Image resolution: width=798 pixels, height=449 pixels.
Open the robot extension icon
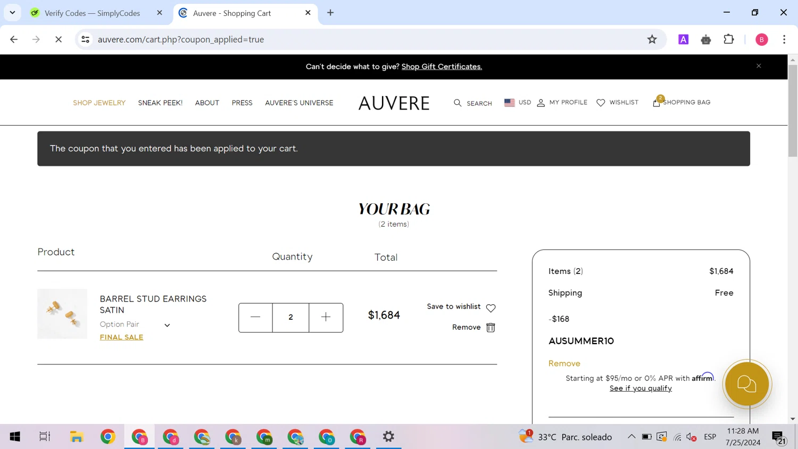click(x=706, y=39)
